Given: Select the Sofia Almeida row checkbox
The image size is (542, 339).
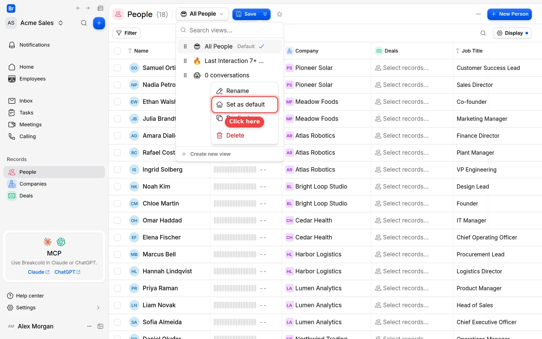Looking at the screenshot, I should coord(117,322).
